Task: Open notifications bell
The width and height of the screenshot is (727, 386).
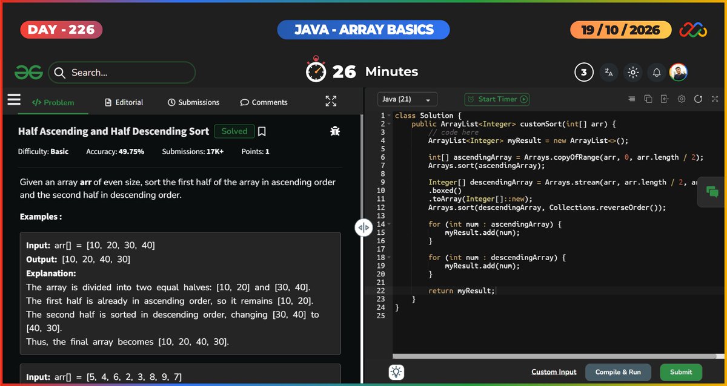Action: point(657,73)
